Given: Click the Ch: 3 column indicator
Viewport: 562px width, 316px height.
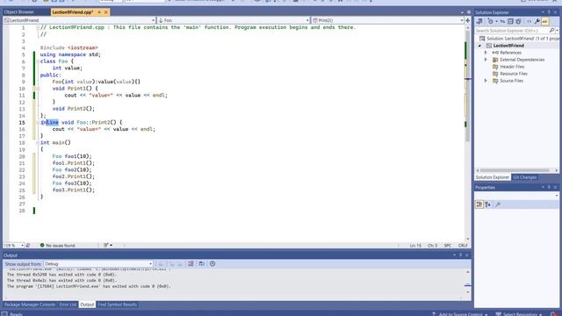Looking at the screenshot, I should [x=432, y=246].
